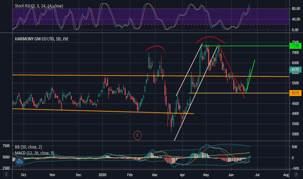Click the 3500 price scale value
This screenshot has height=179, width=303.
296,124
